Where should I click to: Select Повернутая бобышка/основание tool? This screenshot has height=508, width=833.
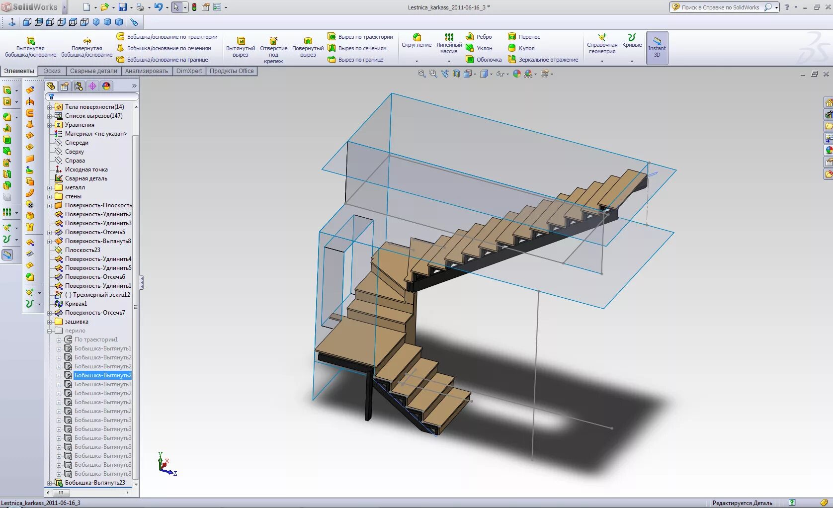[x=87, y=47]
